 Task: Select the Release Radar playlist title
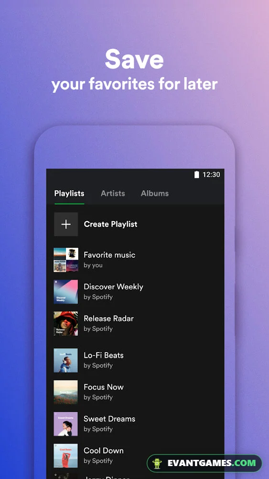click(x=109, y=319)
